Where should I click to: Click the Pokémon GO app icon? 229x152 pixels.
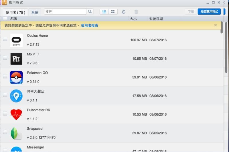16,77
